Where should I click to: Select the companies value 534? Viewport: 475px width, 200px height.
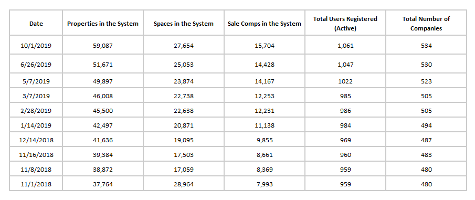click(x=426, y=46)
